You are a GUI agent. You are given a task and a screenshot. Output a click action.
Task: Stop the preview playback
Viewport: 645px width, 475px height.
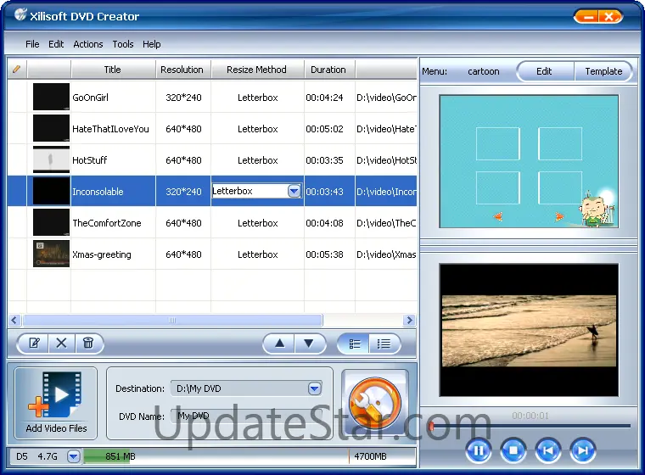click(513, 450)
